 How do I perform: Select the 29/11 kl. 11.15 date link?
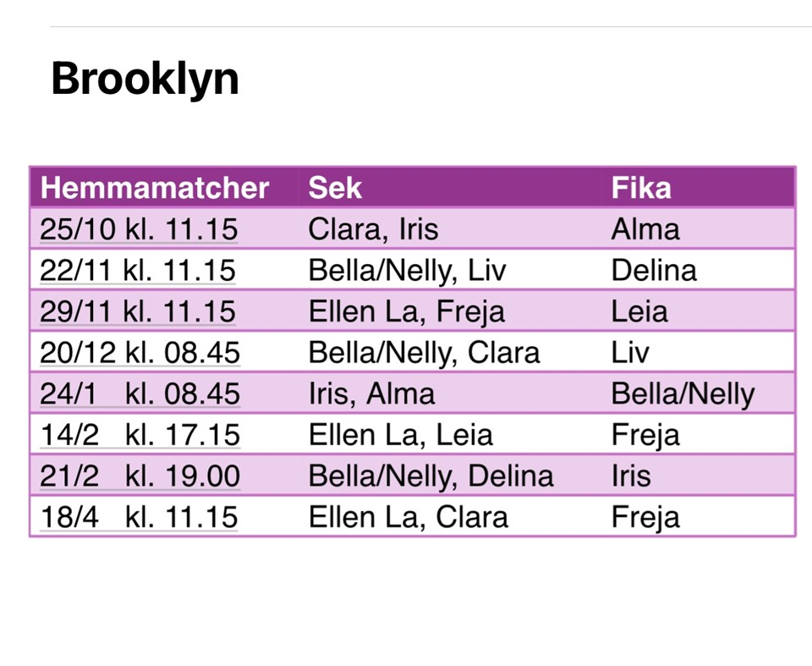click(138, 311)
